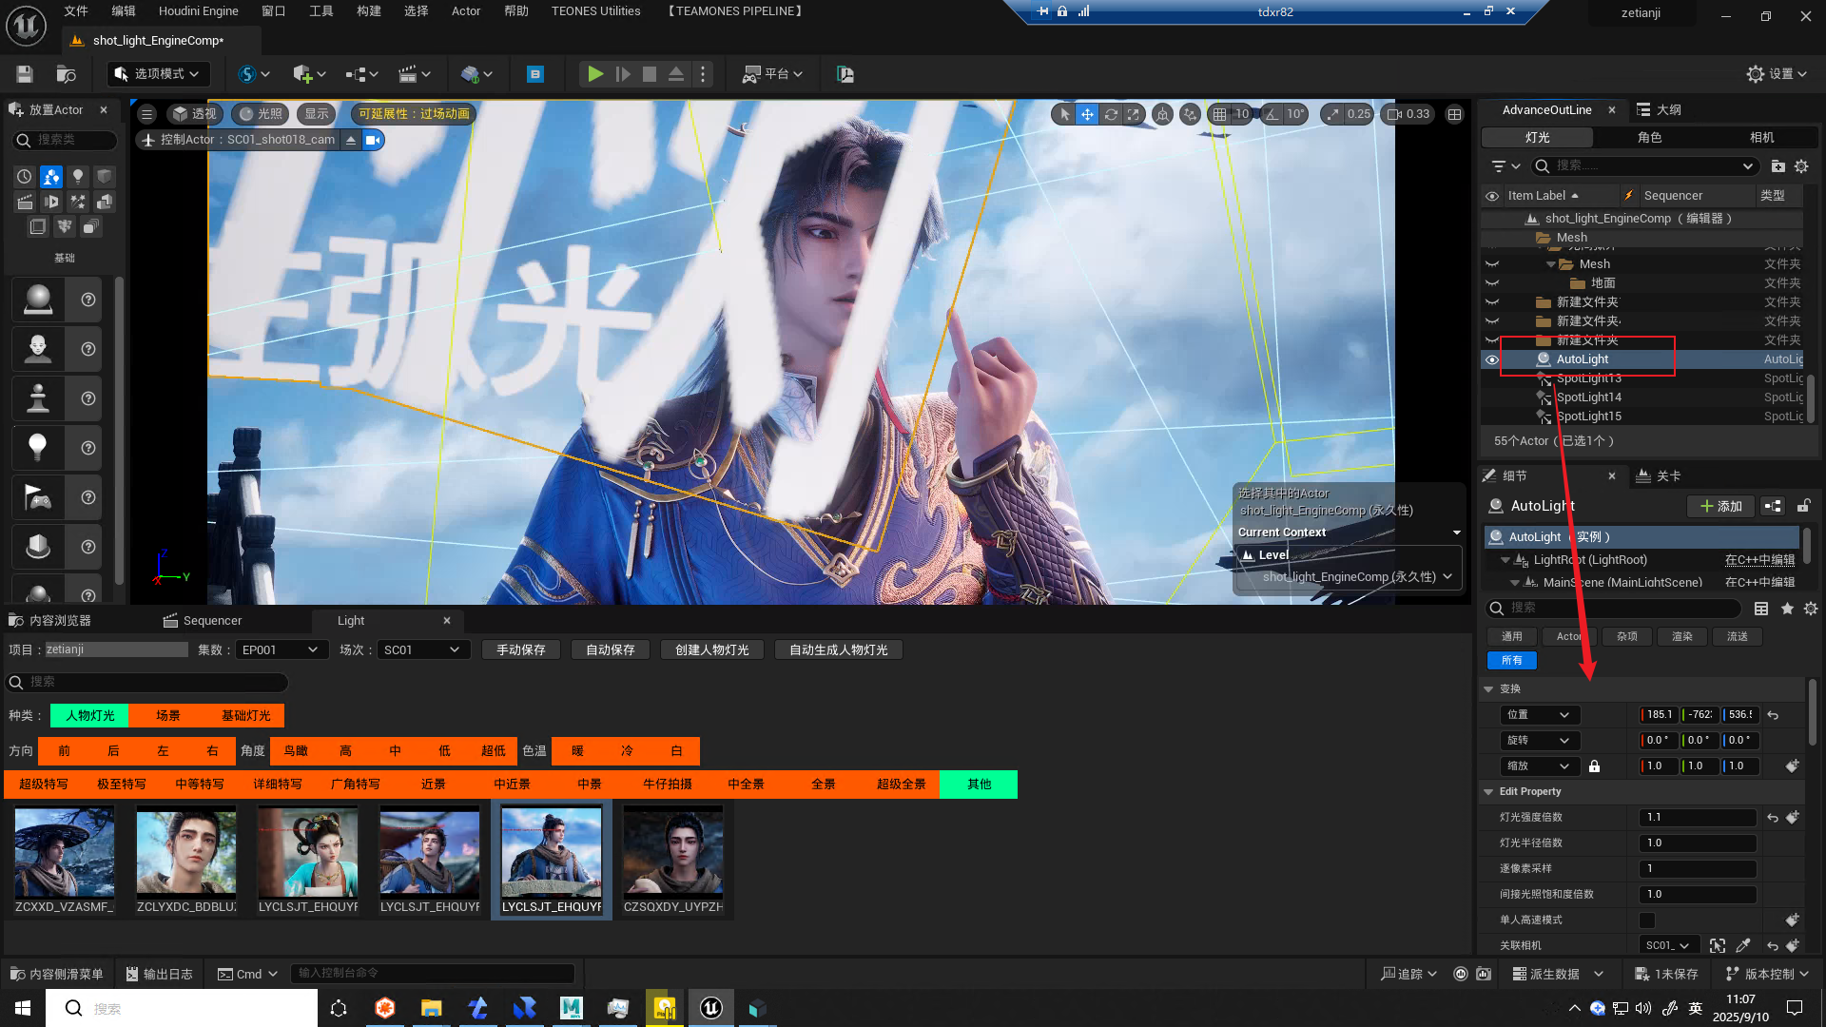This screenshot has width=1826, height=1027.
Task: Collapse the Edit Property section
Action: pos(1488,791)
